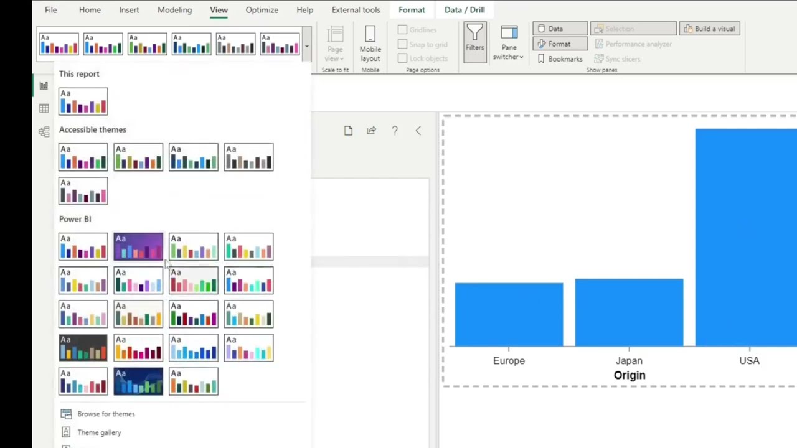Viewport: 797px width, 448px height.
Task: Expand the ribbon themes gallery arrow
Action: 306,46
